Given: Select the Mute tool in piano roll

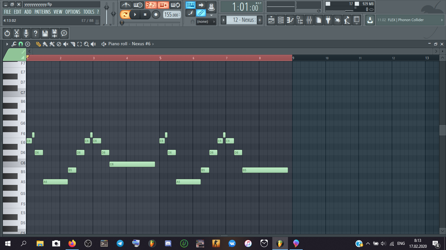Looking at the screenshot, I should pos(66,44).
